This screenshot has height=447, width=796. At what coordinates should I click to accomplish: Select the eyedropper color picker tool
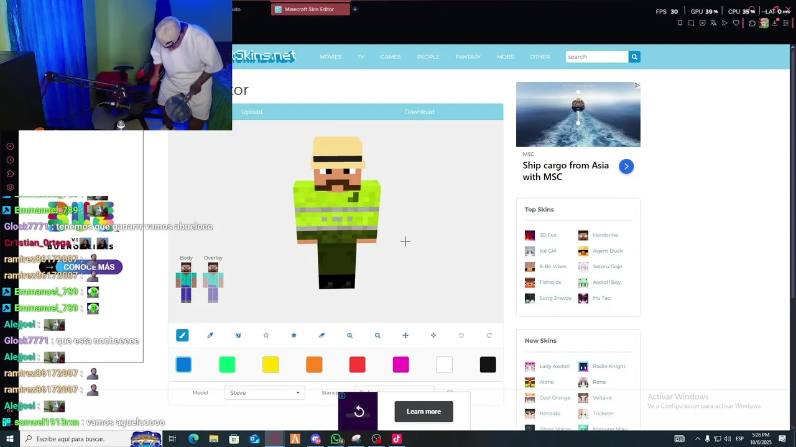coord(210,335)
